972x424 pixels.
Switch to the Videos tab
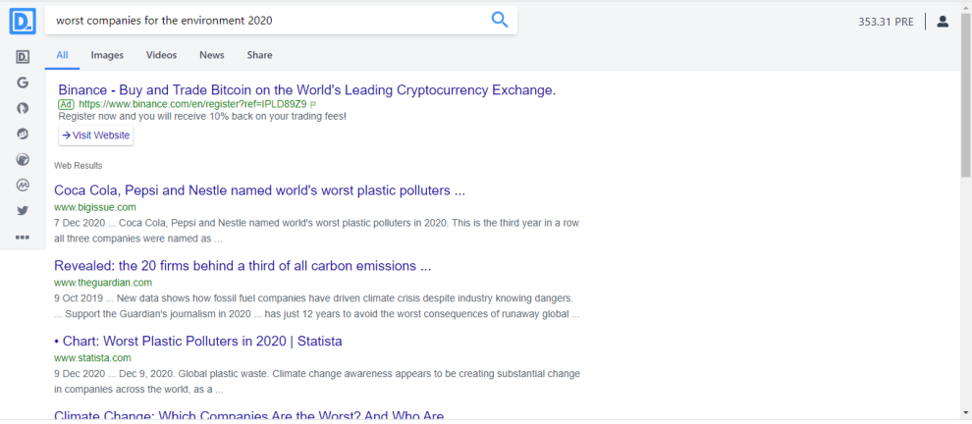click(x=161, y=55)
